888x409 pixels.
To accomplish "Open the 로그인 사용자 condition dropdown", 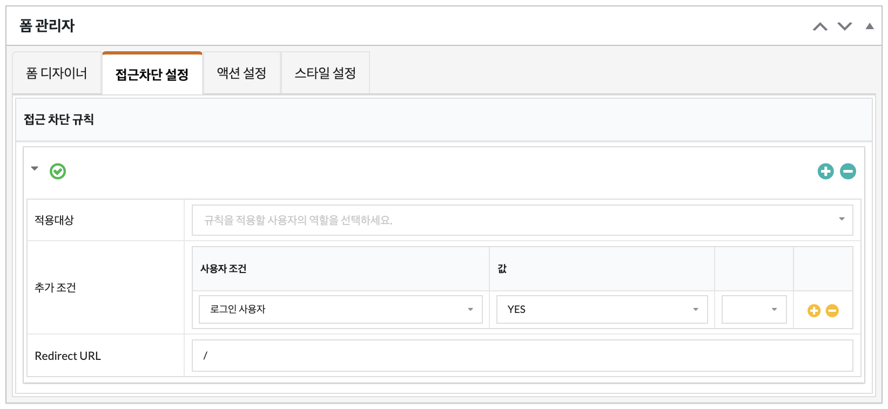I will coord(341,310).
